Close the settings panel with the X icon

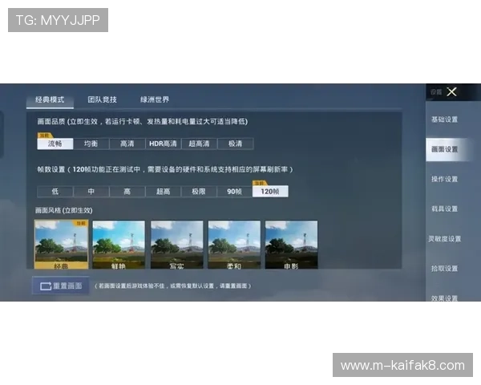[451, 91]
